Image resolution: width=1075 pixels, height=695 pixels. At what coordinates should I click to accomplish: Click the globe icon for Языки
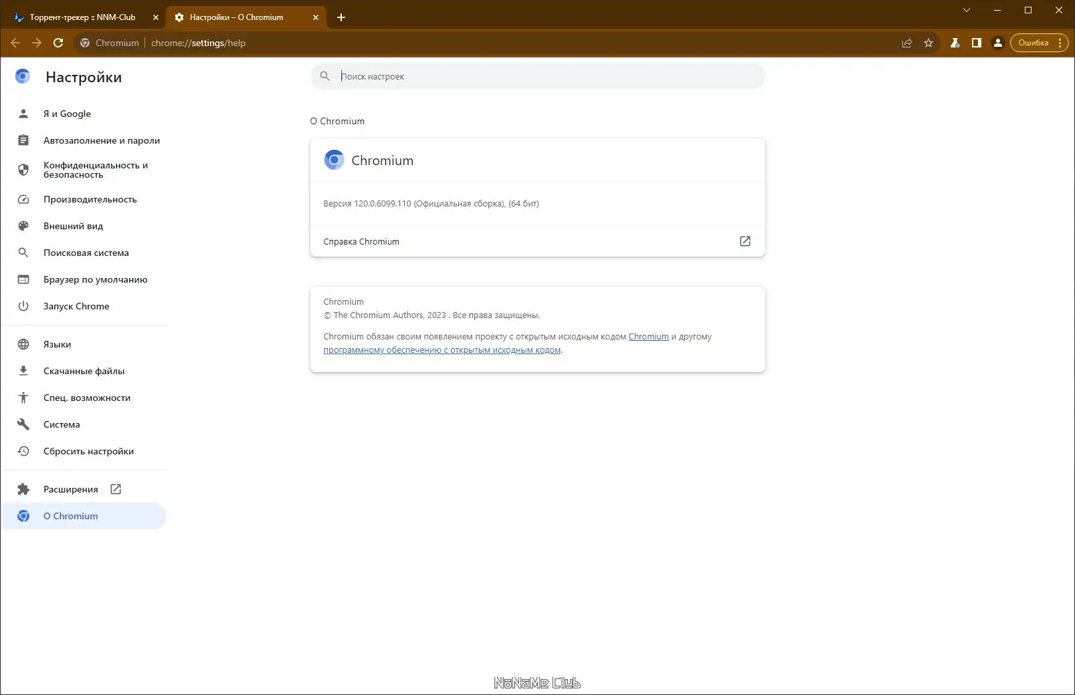(23, 344)
